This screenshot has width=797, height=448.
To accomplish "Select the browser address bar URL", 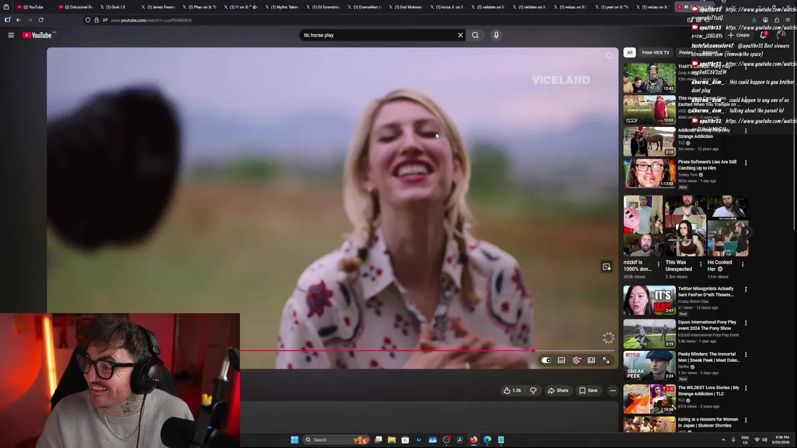I will [x=151, y=20].
